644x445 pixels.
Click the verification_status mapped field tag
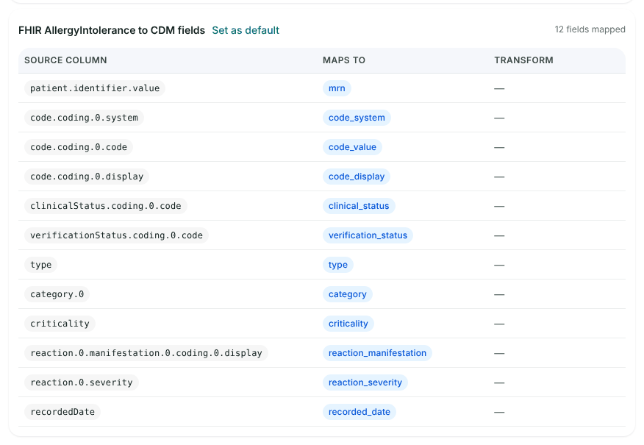[x=368, y=235]
